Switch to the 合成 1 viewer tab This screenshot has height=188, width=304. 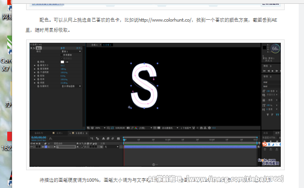[94, 45]
